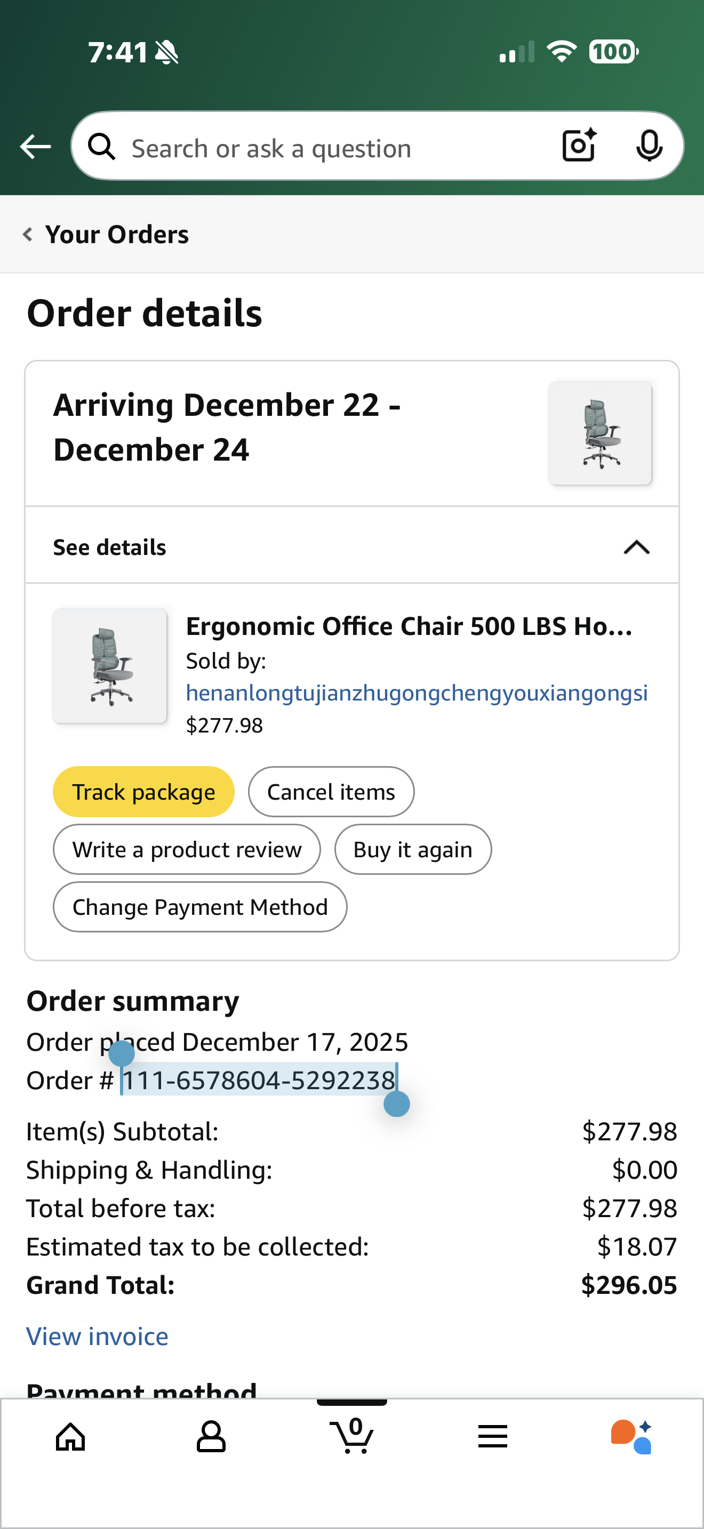Open the shopping cart icon
The width and height of the screenshot is (704, 1529).
point(352,1436)
